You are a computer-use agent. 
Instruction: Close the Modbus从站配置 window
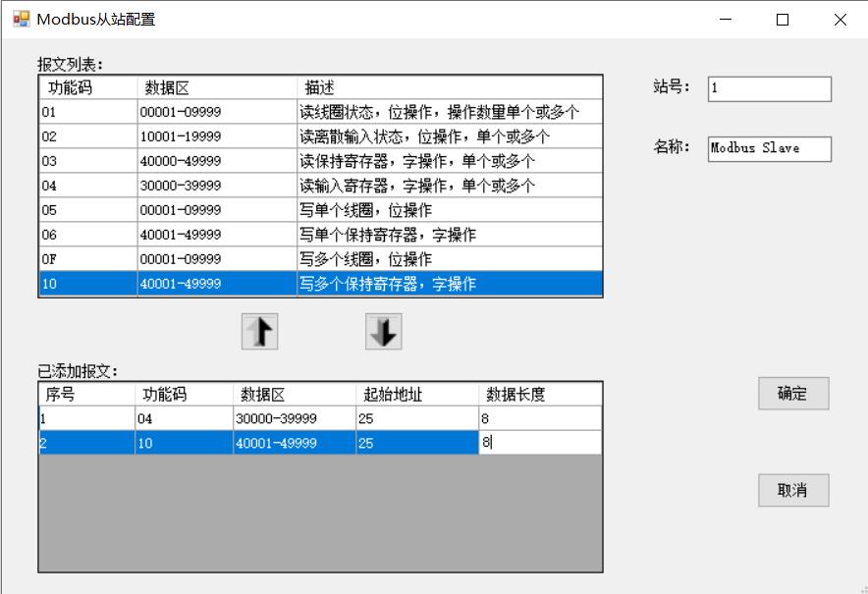point(840,20)
